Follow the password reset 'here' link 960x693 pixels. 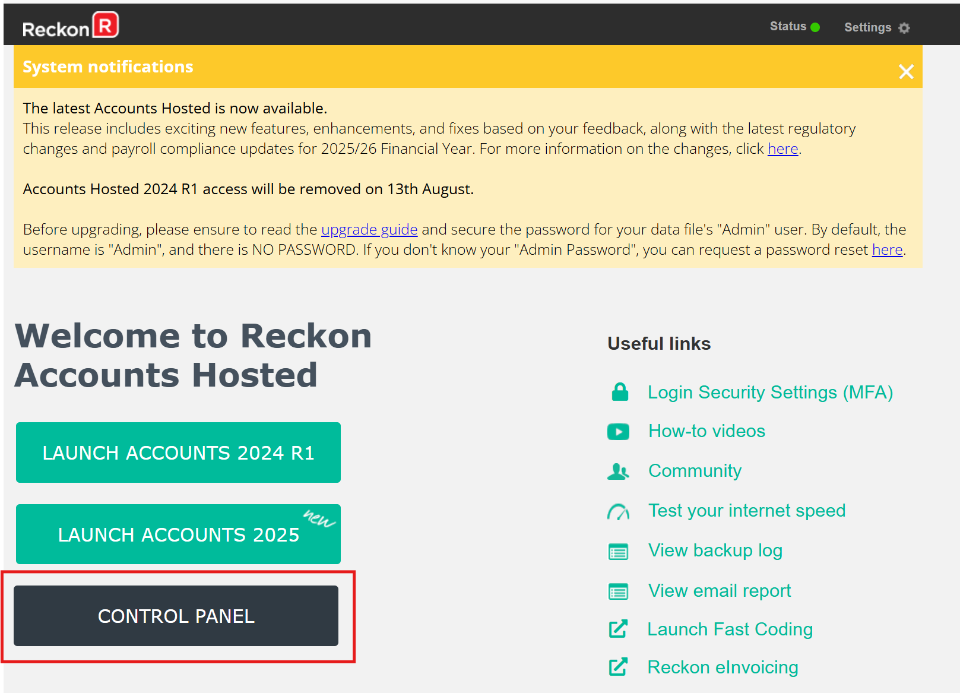[x=887, y=249]
